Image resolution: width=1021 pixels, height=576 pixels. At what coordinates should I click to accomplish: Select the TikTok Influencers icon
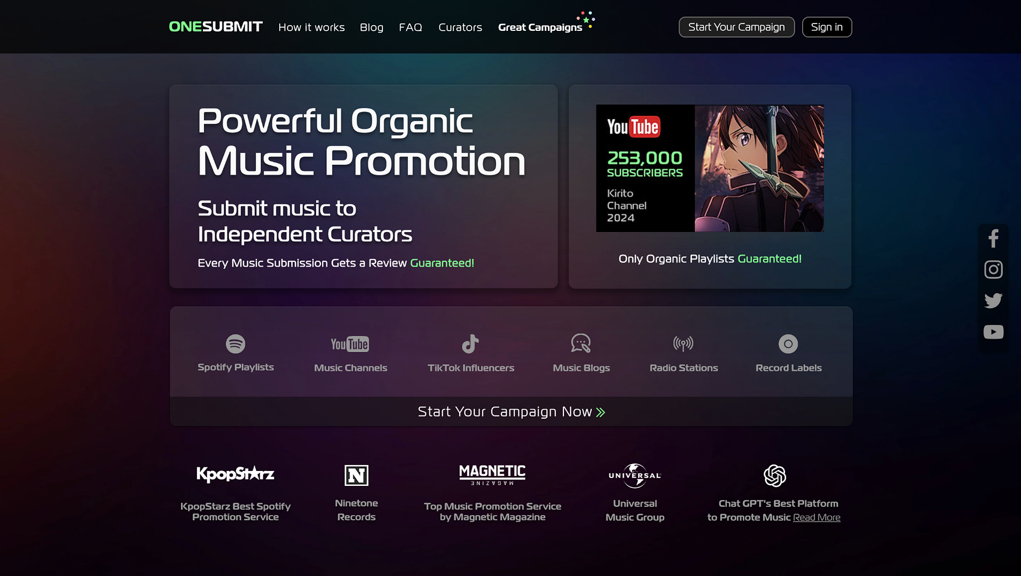(470, 344)
